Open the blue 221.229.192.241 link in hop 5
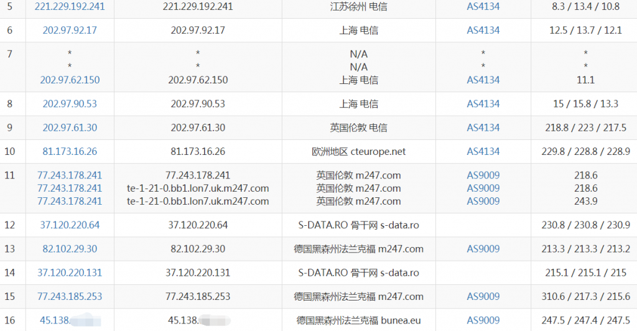This screenshot has height=331, width=637. pyautogui.click(x=70, y=7)
